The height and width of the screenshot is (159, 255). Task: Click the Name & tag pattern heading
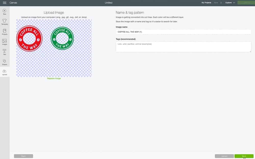click(x=130, y=12)
